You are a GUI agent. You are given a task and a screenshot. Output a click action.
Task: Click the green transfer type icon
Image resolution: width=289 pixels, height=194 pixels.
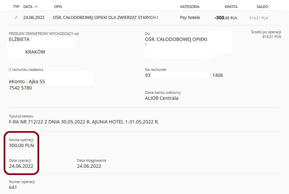[x=16, y=18]
